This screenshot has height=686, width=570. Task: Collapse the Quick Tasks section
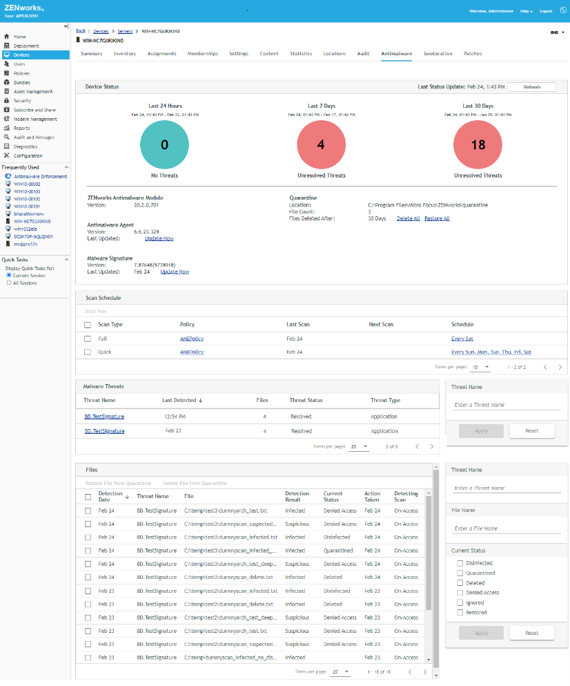click(x=66, y=260)
